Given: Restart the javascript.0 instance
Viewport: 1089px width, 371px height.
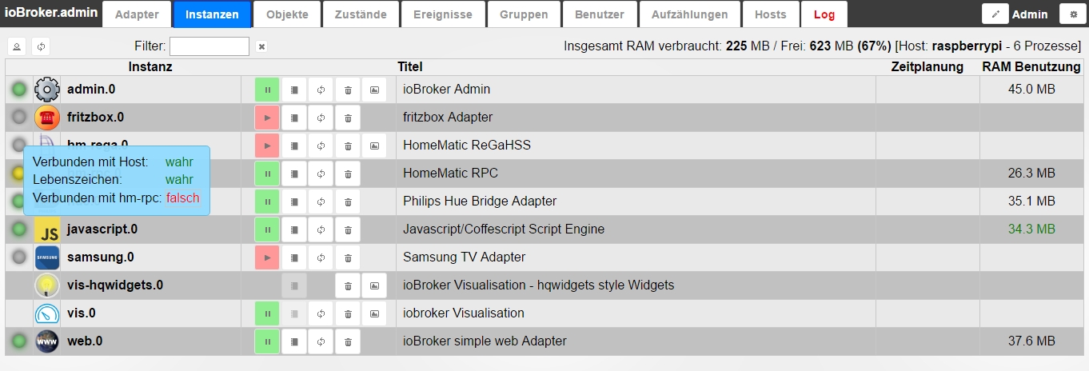Looking at the screenshot, I should (x=321, y=229).
